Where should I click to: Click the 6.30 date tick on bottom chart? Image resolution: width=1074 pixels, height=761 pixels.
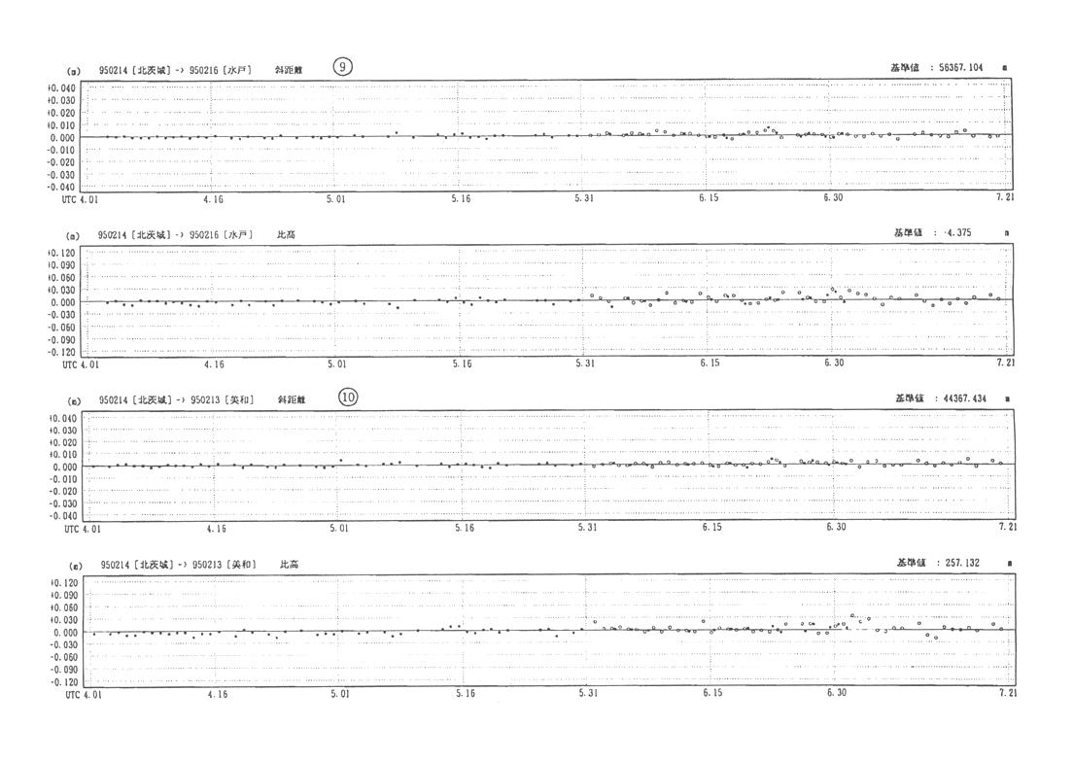(x=836, y=693)
